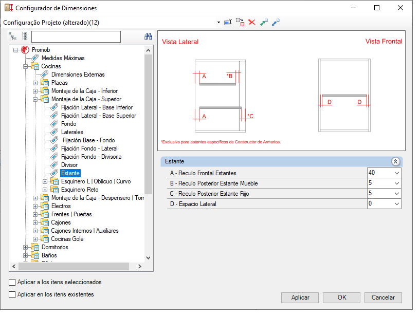Expand Esquinero L | Oblicuo | Curvo node
420x317 pixels.
tap(45, 181)
